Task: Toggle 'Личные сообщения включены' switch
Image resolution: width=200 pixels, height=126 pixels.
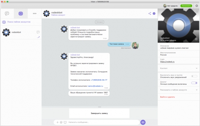Action: pos(194,83)
